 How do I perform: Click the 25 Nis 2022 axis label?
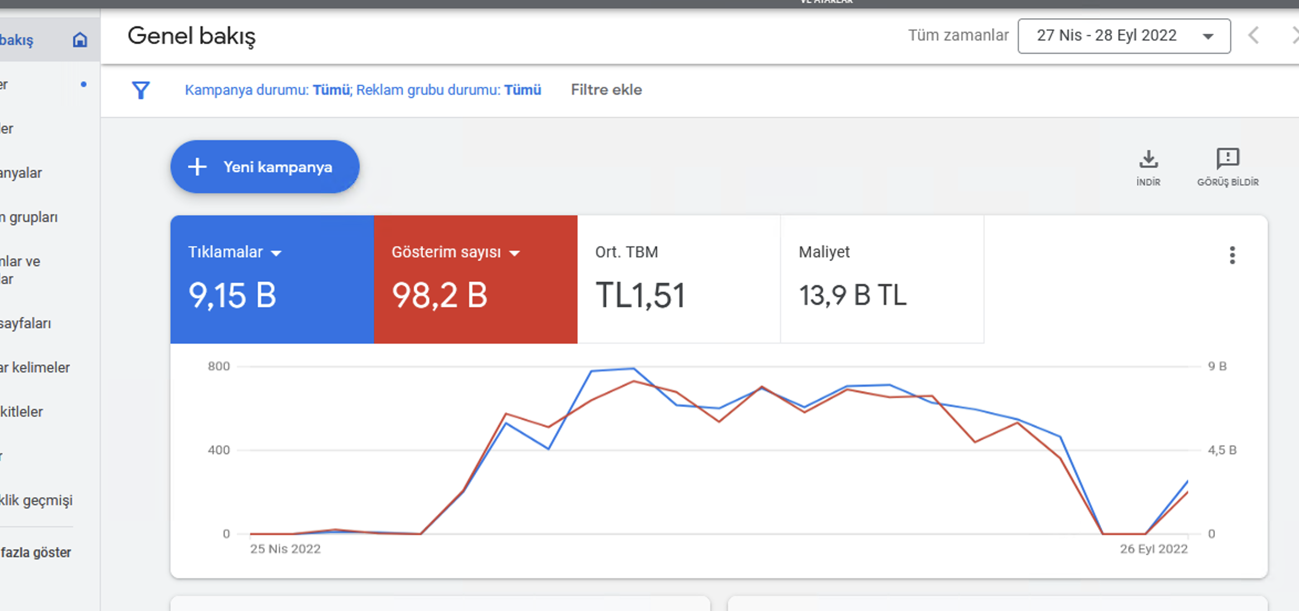[285, 548]
